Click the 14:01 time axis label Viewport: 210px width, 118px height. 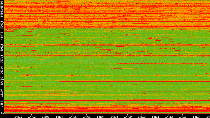pyautogui.click(x=18, y=116)
